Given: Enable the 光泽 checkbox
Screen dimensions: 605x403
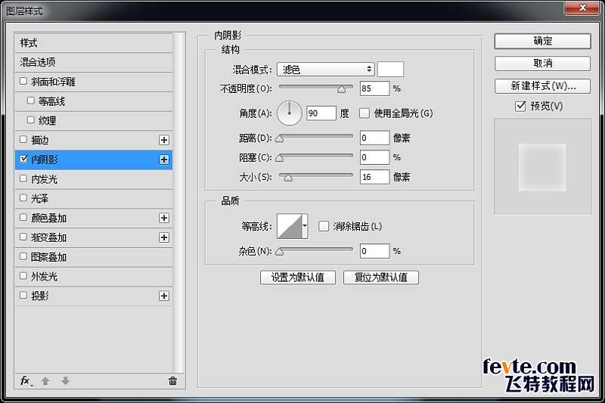Looking at the screenshot, I should (23, 198).
